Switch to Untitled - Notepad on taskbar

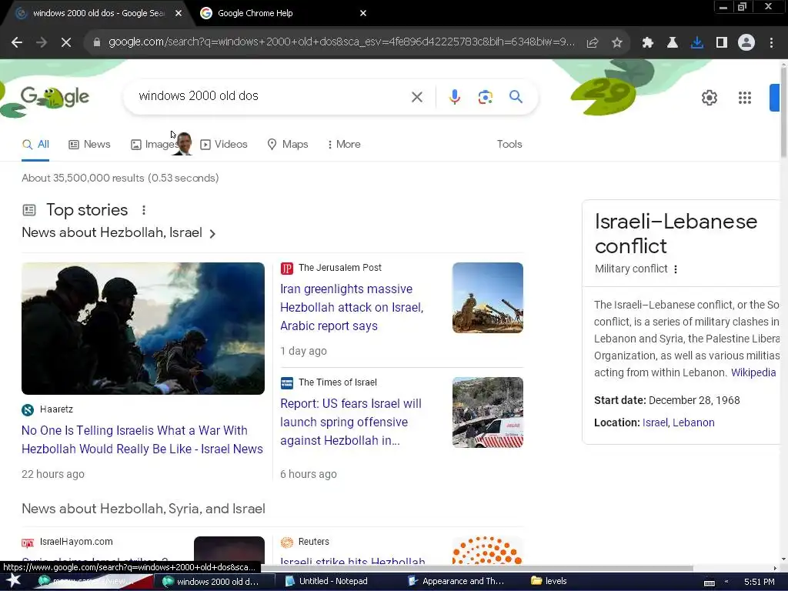point(334,582)
